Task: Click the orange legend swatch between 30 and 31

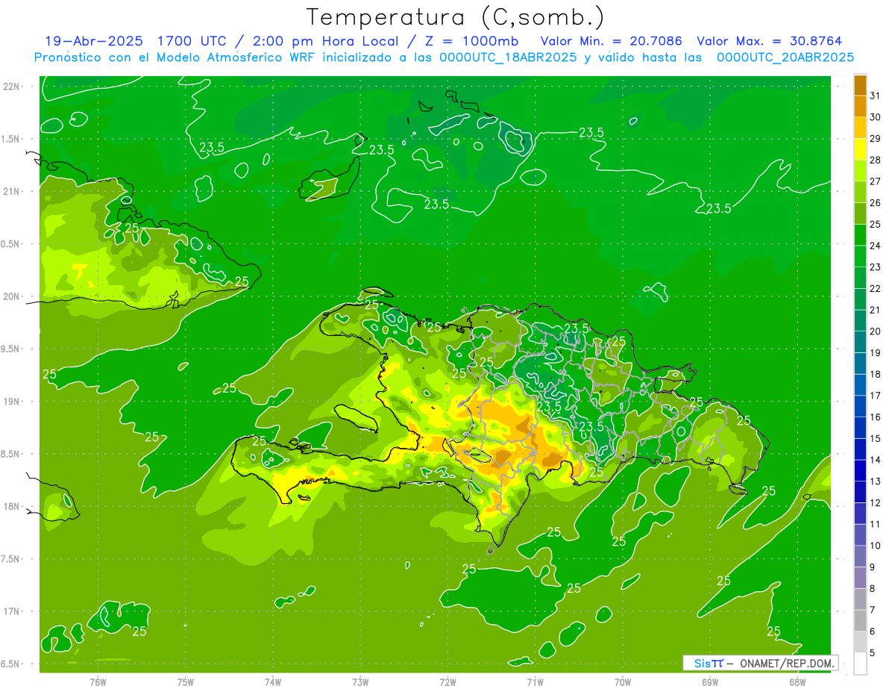Action: click(860, 106)
